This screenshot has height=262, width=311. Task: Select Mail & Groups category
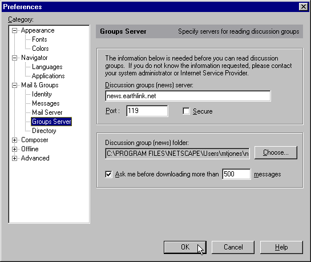40,85
